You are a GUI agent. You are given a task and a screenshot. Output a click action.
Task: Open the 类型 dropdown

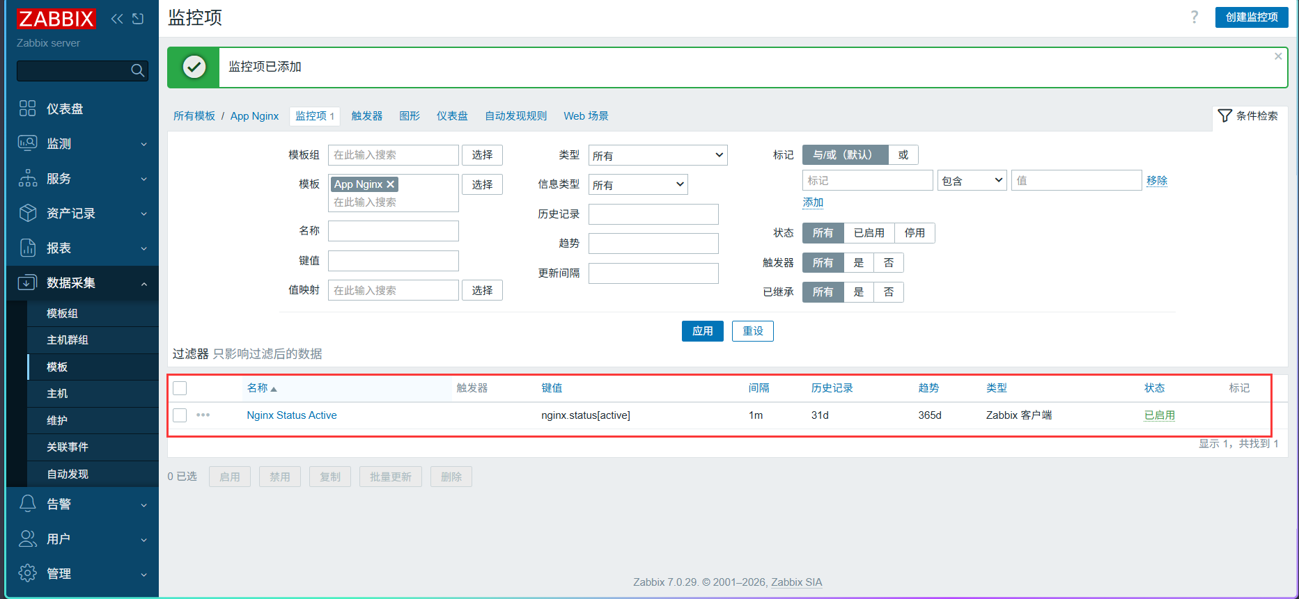pyautogui.click(x=658, y=155)
